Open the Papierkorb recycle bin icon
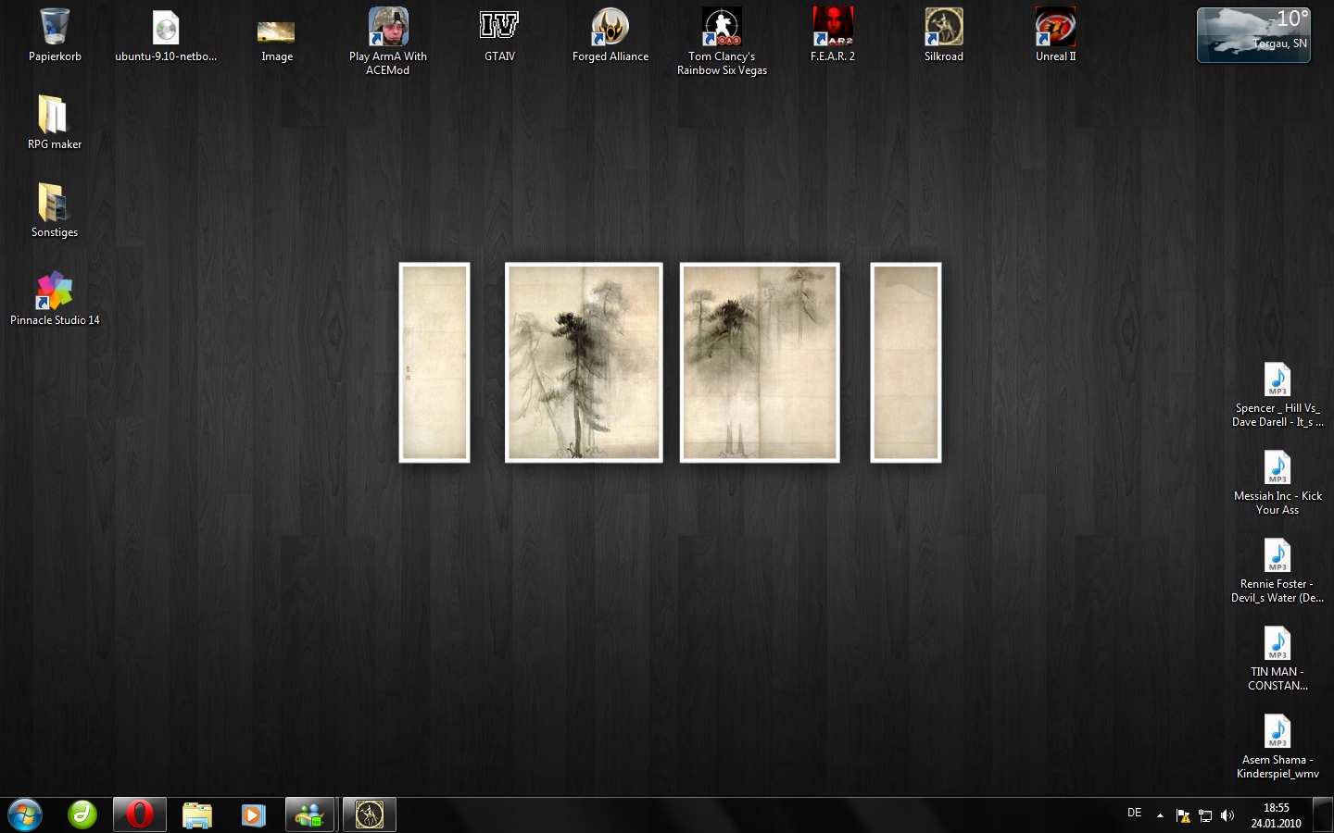Screen dimensions: 1334x833 (55, 35)
